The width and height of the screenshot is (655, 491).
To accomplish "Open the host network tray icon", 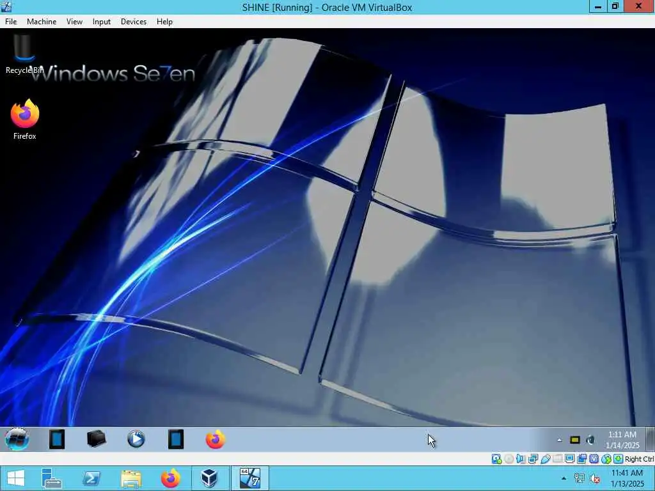I will [x=580, y=478].
